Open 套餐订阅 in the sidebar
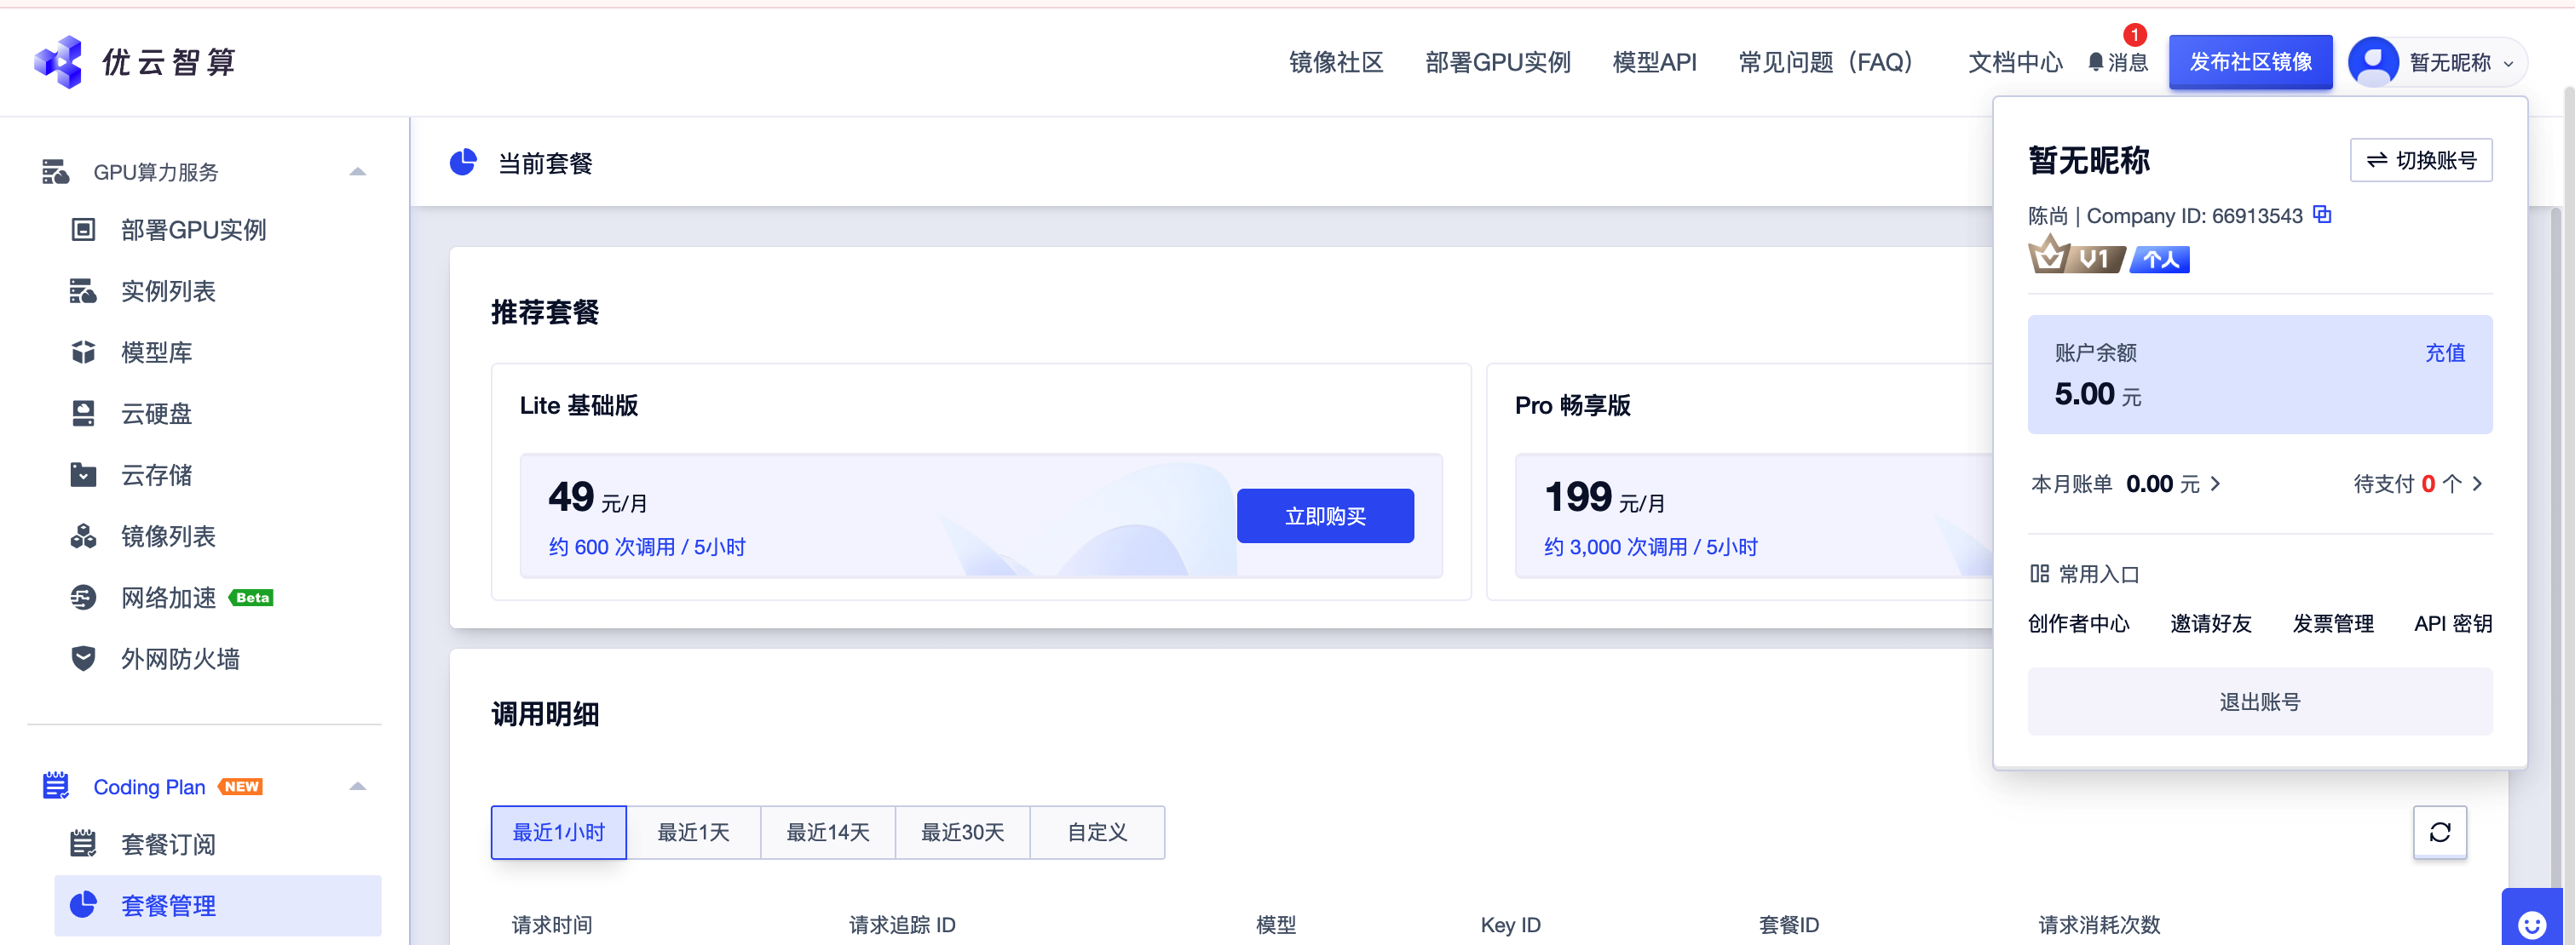The height and width of the screenshot is (945, 2575). pos(168,844)
